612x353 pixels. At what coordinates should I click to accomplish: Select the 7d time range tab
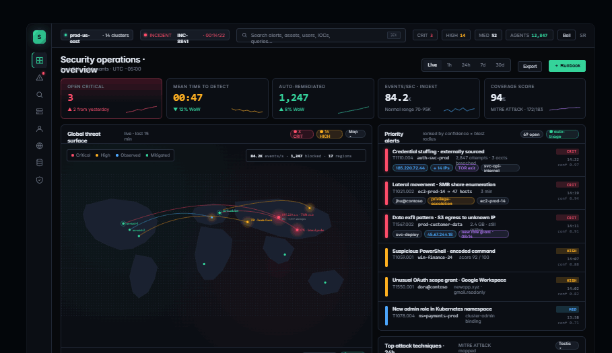[483, 65]
